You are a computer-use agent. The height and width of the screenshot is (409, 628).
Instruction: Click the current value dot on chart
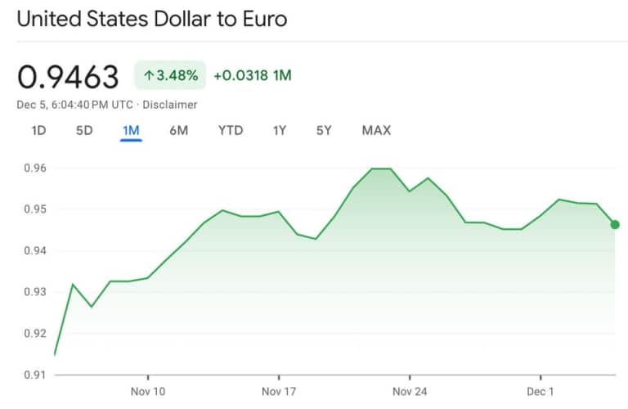[x=615, y=224]
